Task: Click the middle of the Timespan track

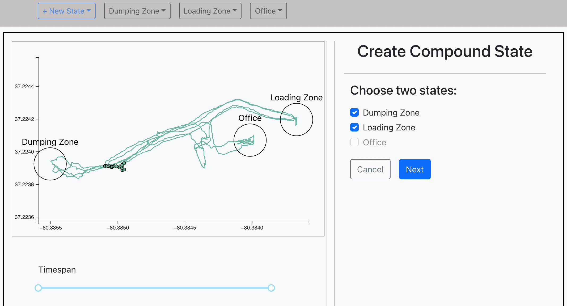Action: click(155, 288)
